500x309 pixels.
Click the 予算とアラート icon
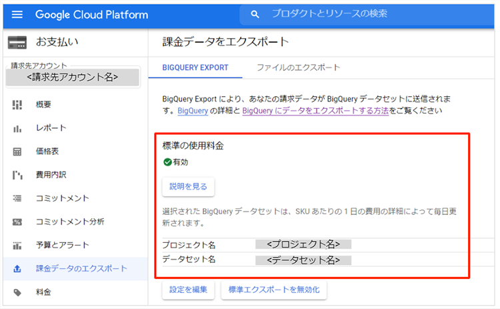pyautogui.click(x=17, y=246)
